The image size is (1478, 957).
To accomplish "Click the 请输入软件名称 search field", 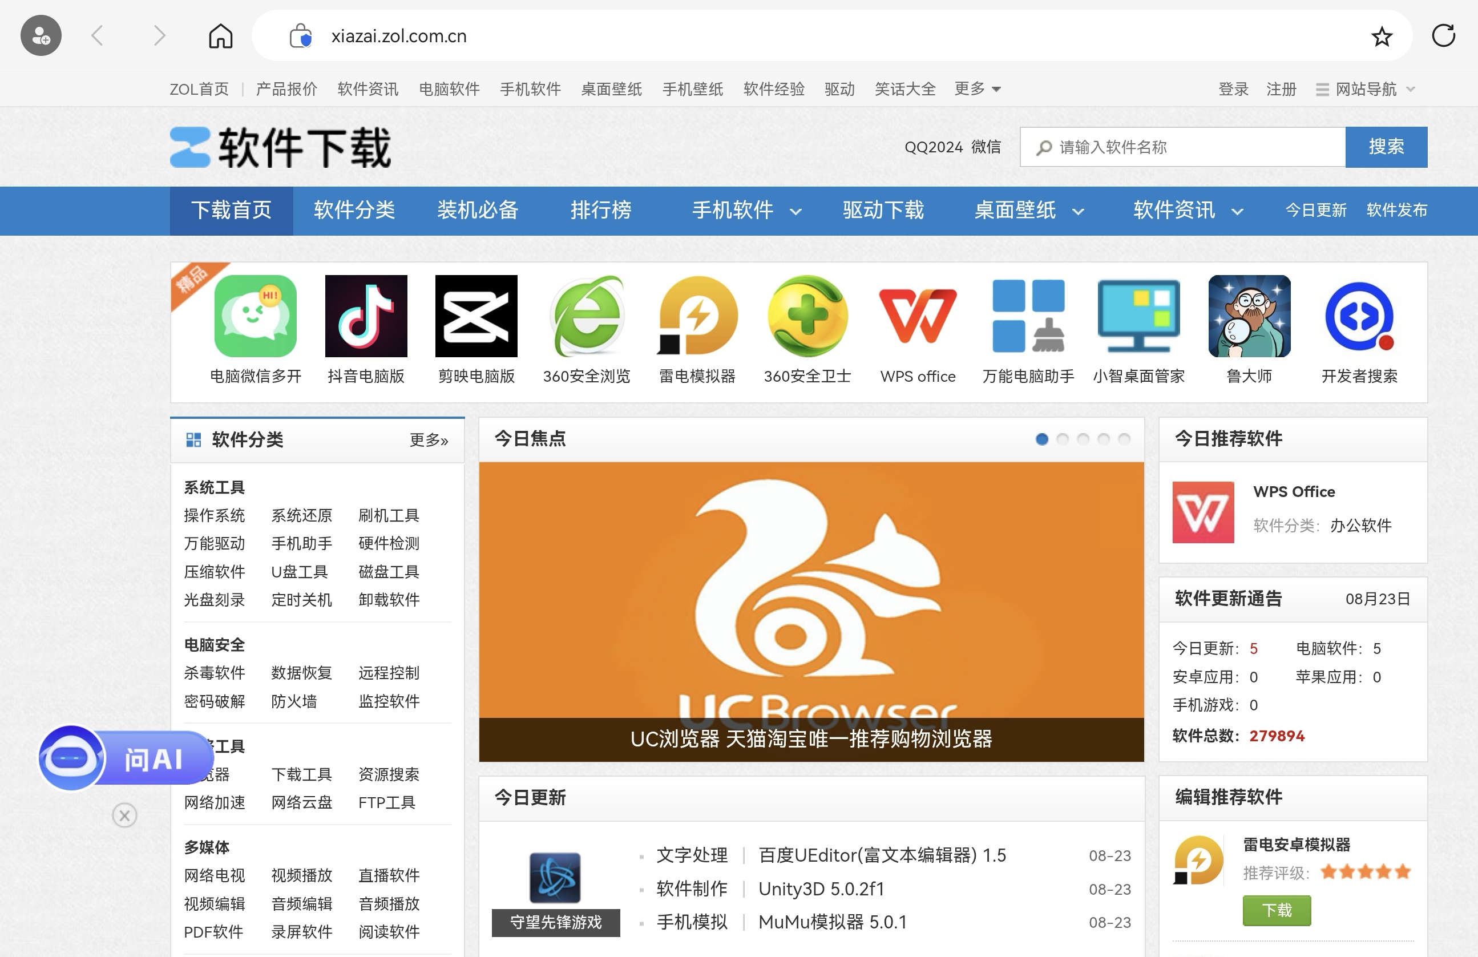I will click(x=1180, y=147).
